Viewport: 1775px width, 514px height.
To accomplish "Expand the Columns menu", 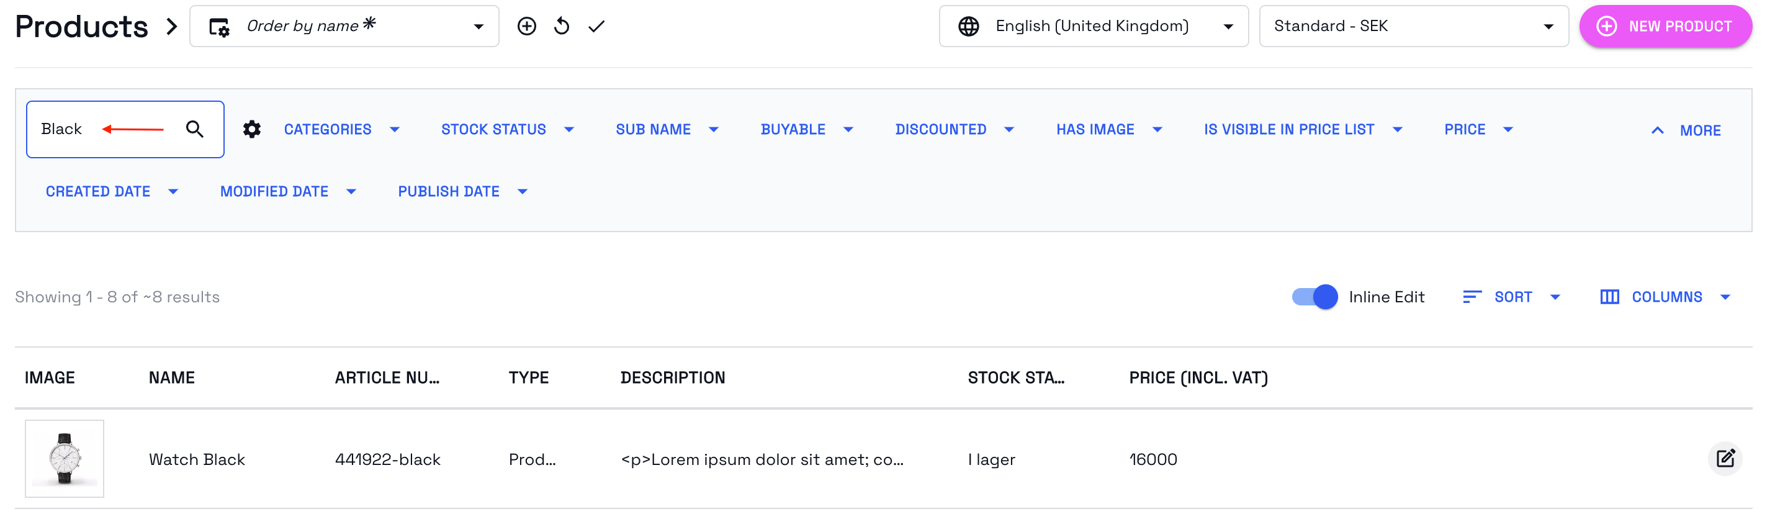I will [x=1668, y=296].
